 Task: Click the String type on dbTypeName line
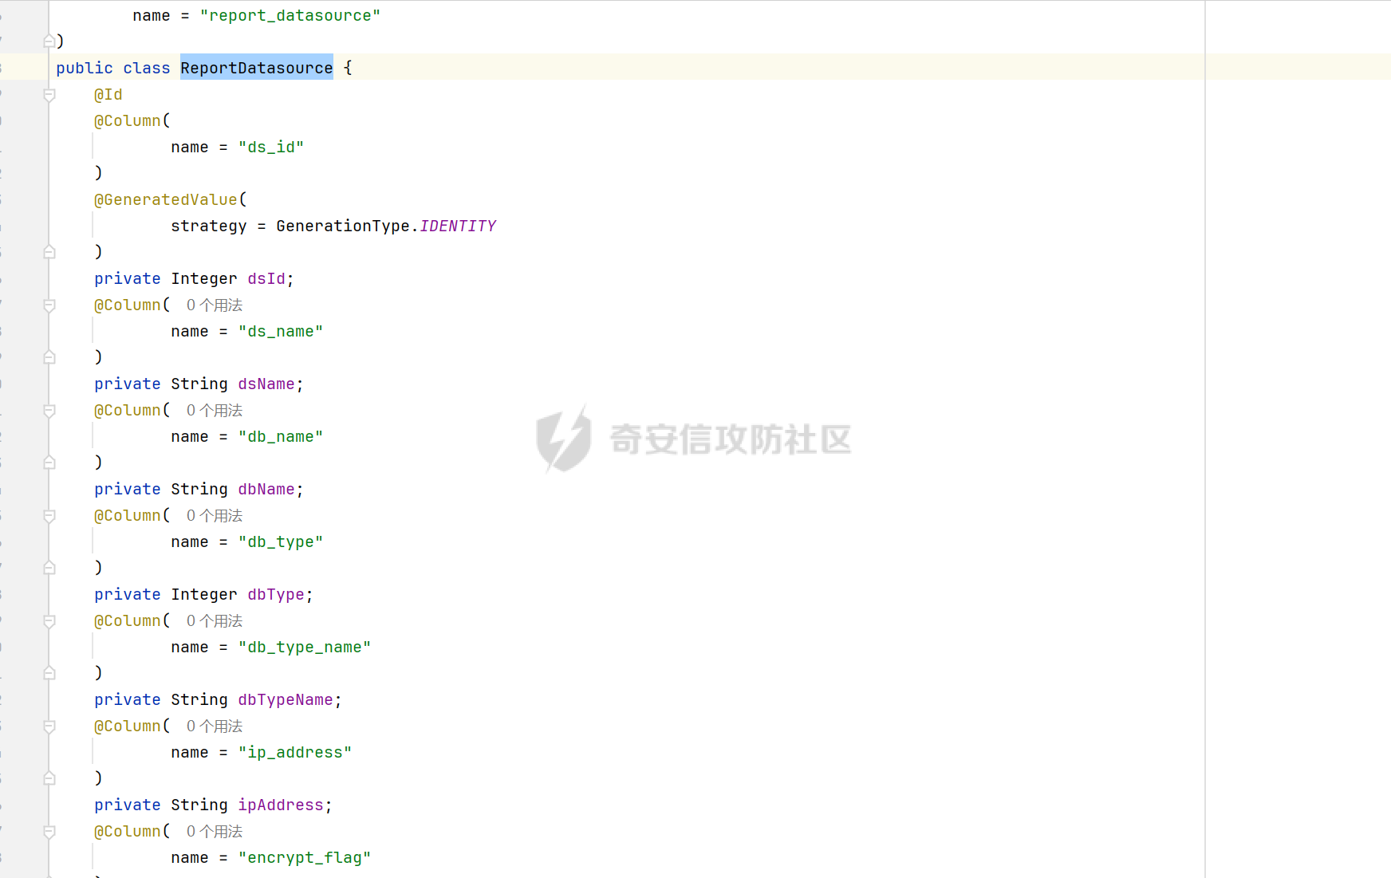(x=199, y=700)
